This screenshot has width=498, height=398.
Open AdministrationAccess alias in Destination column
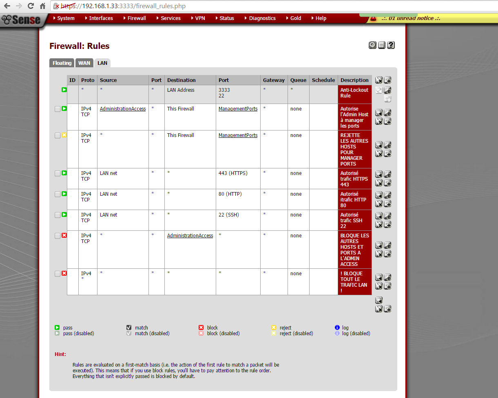tap(190, 236)
